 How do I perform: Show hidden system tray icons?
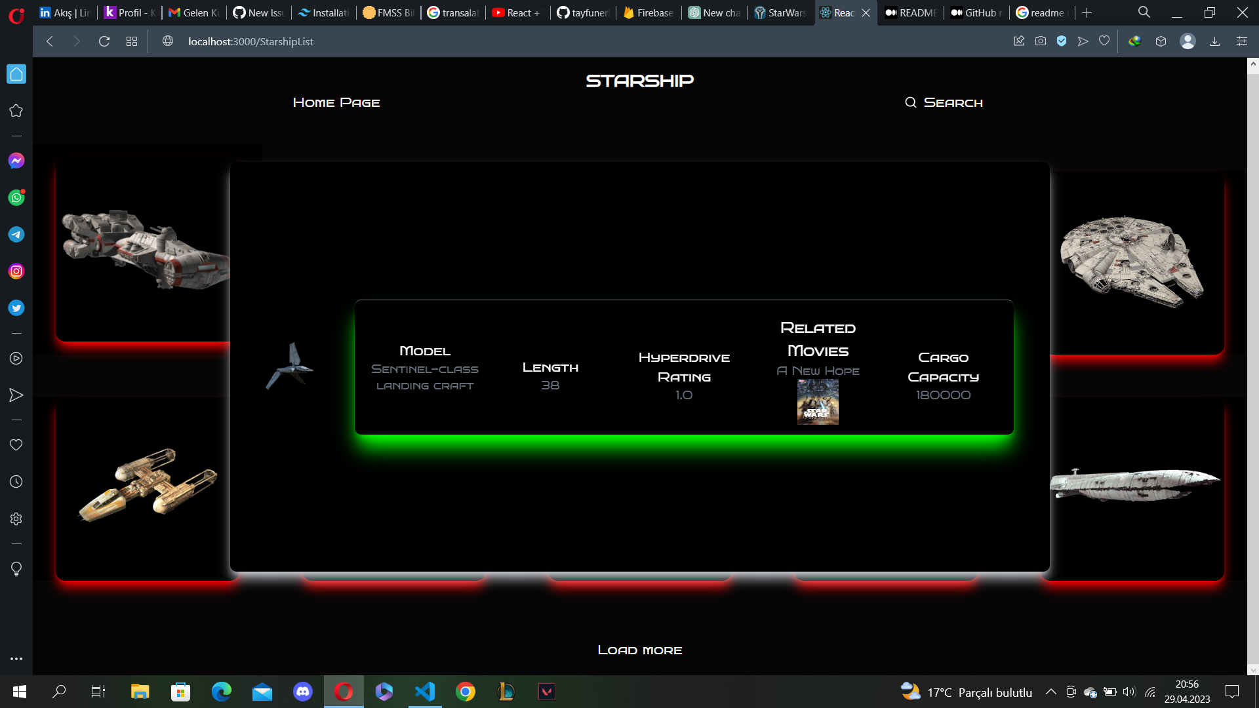1050,692
